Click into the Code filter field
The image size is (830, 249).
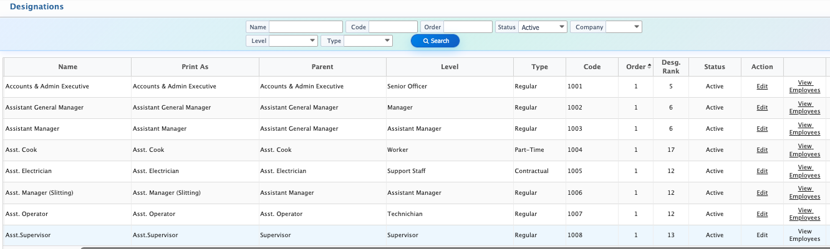(x=393, y=27)
